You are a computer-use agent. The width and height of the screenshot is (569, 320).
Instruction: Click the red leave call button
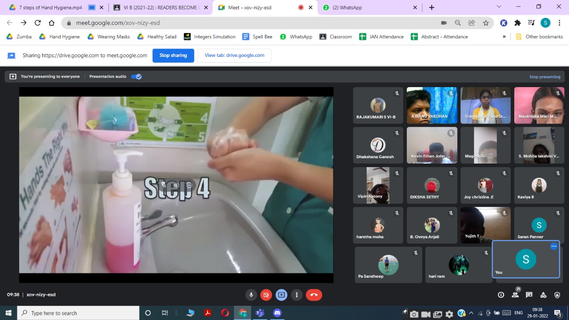(314, 295)
